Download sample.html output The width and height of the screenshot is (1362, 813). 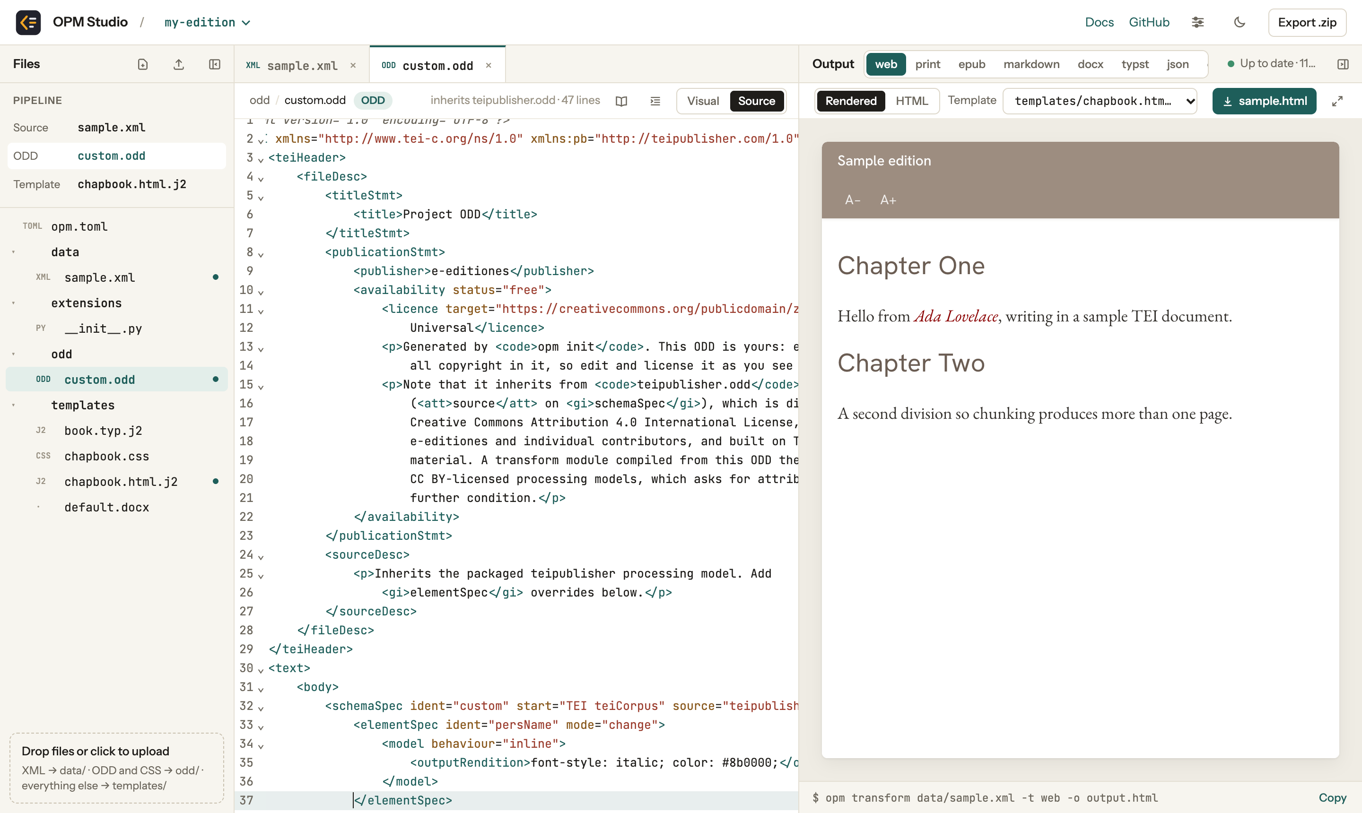(x=1264, y=101)
